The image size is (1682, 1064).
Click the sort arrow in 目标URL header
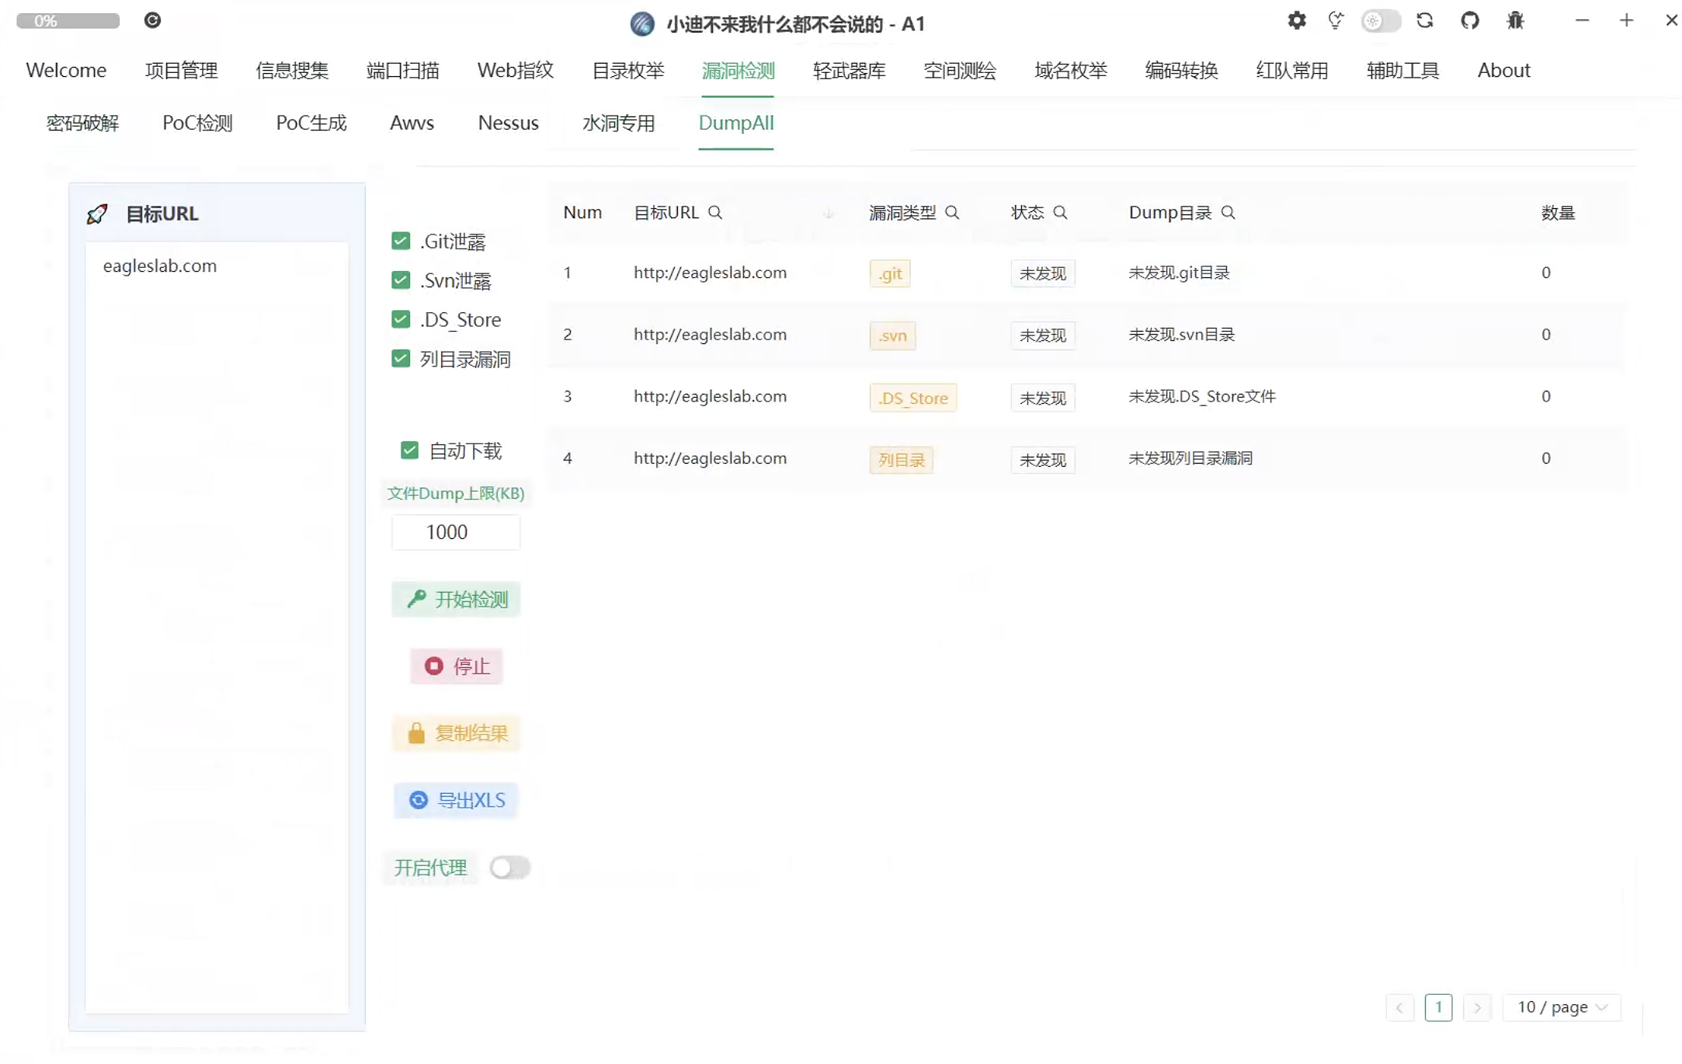829,213
